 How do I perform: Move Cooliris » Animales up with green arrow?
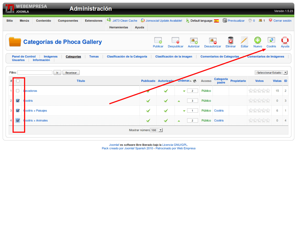coord(179,121)
